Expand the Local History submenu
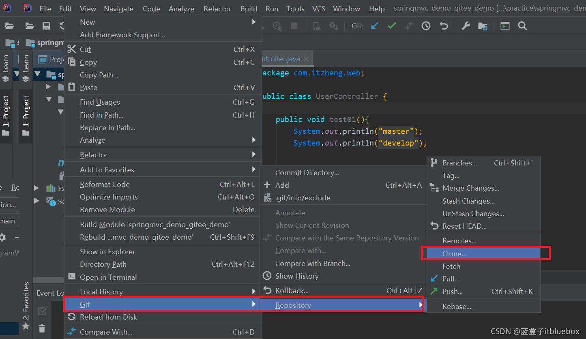Image resolution: width=586 pixels, height=339 pixels. click(163, 292)
